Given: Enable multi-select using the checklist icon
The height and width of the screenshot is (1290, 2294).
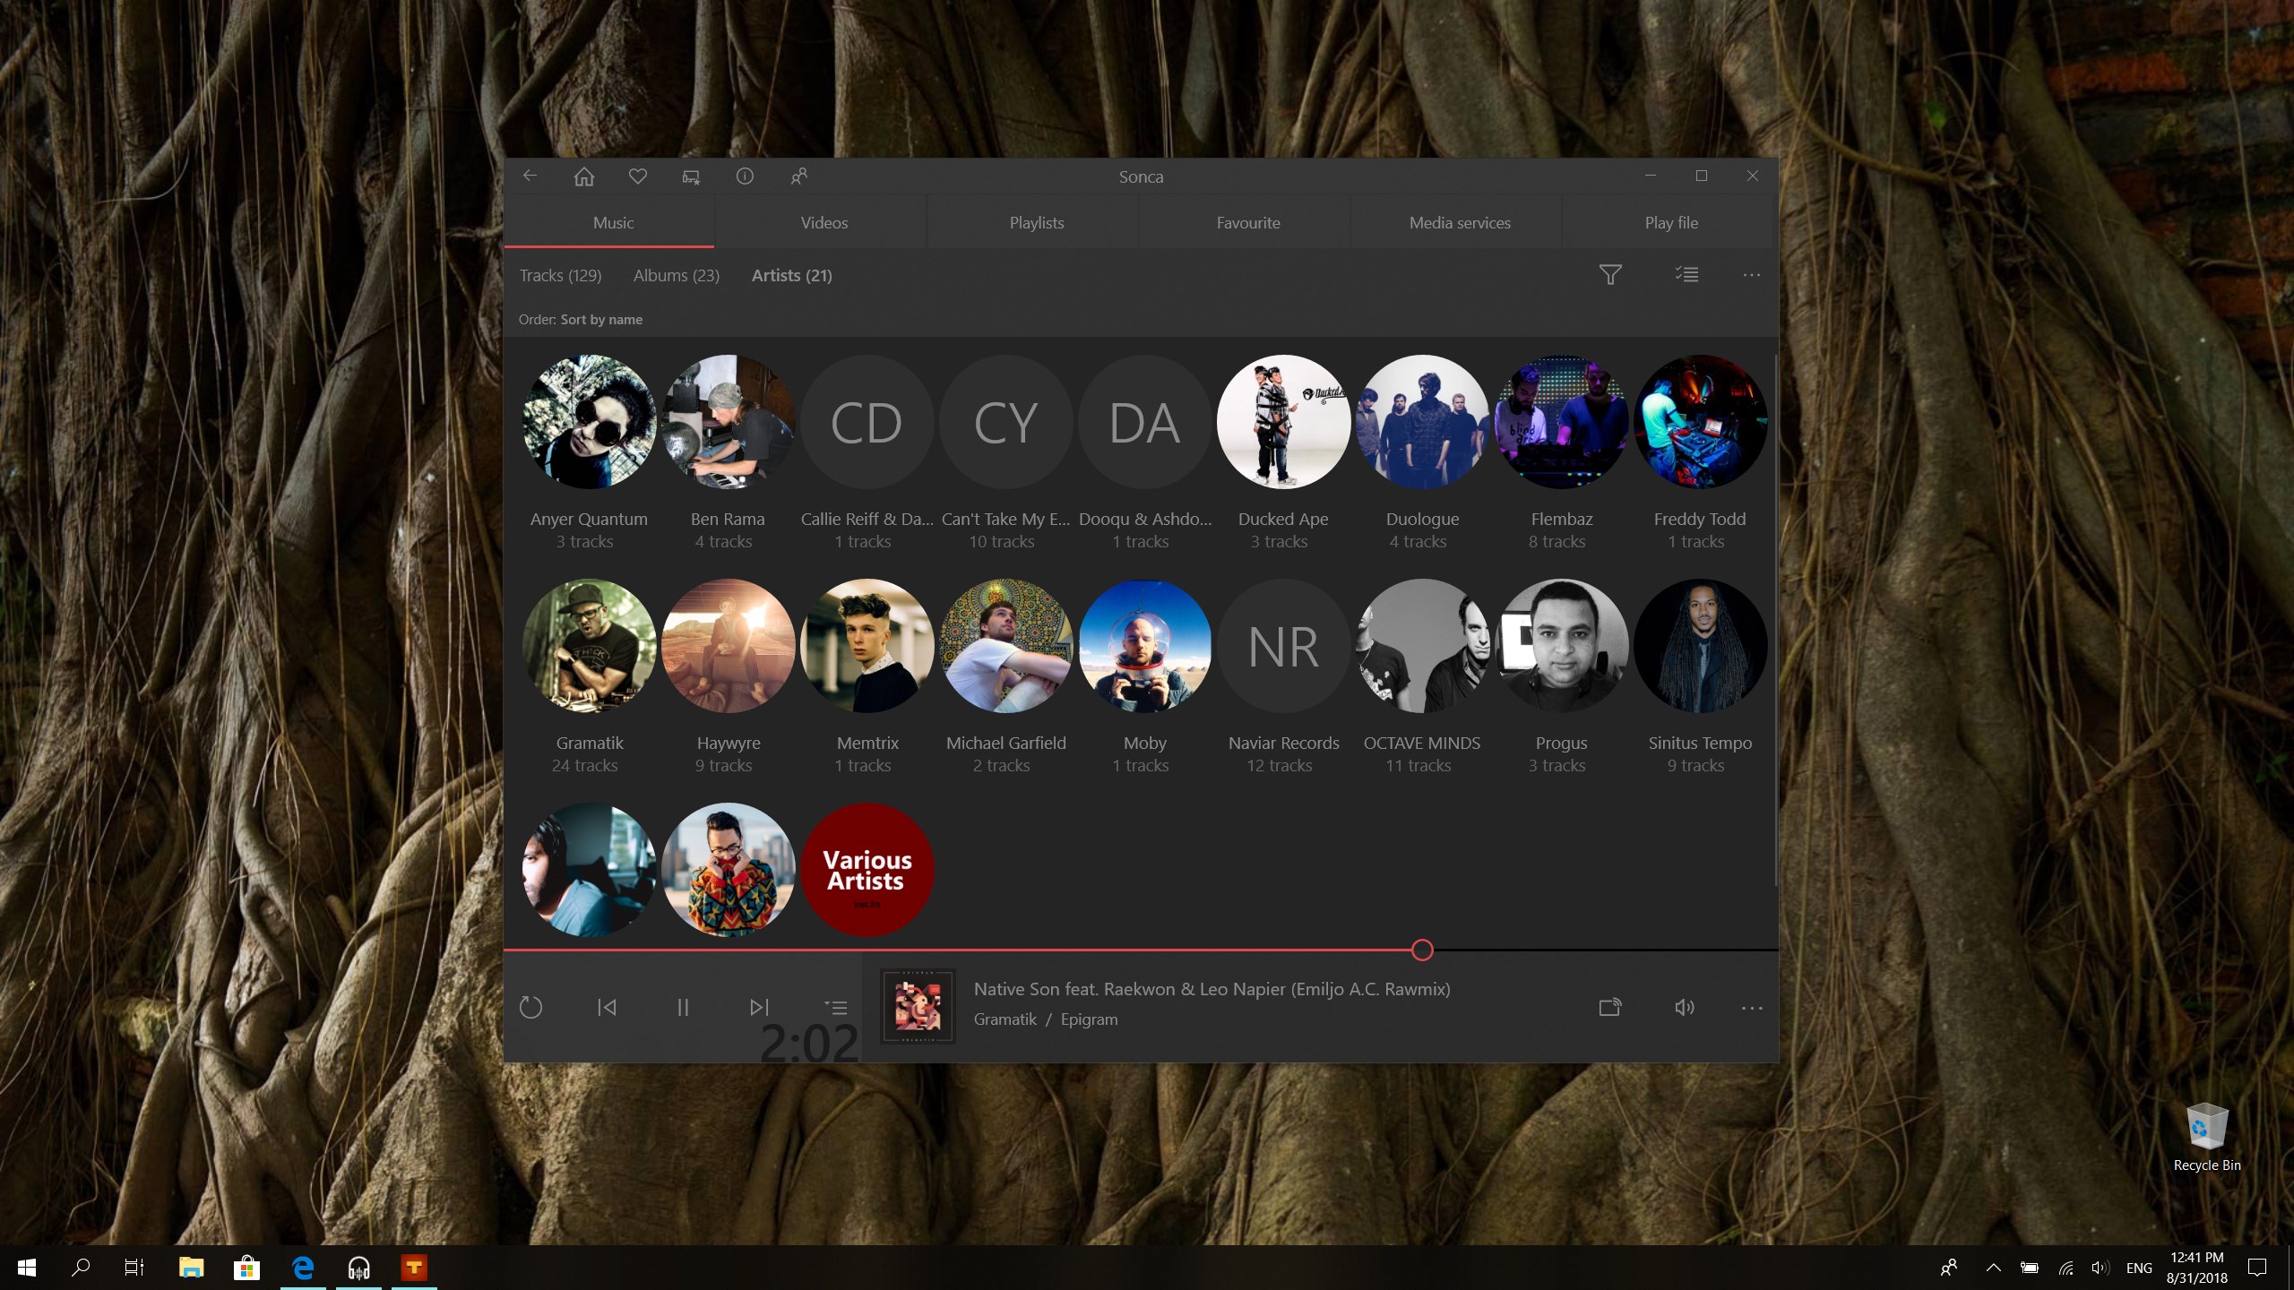Looking at the screenshot, I should point(1686,275).
